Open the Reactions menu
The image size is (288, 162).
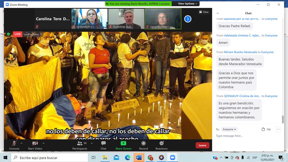(x=161, y=145)
